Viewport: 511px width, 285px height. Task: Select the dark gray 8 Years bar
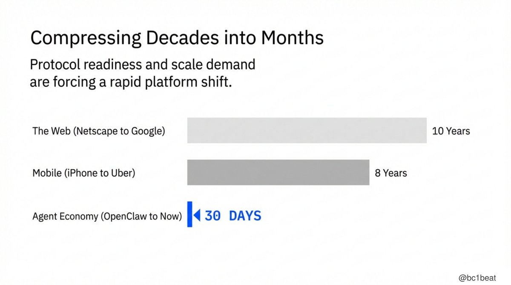coord(278,172)
